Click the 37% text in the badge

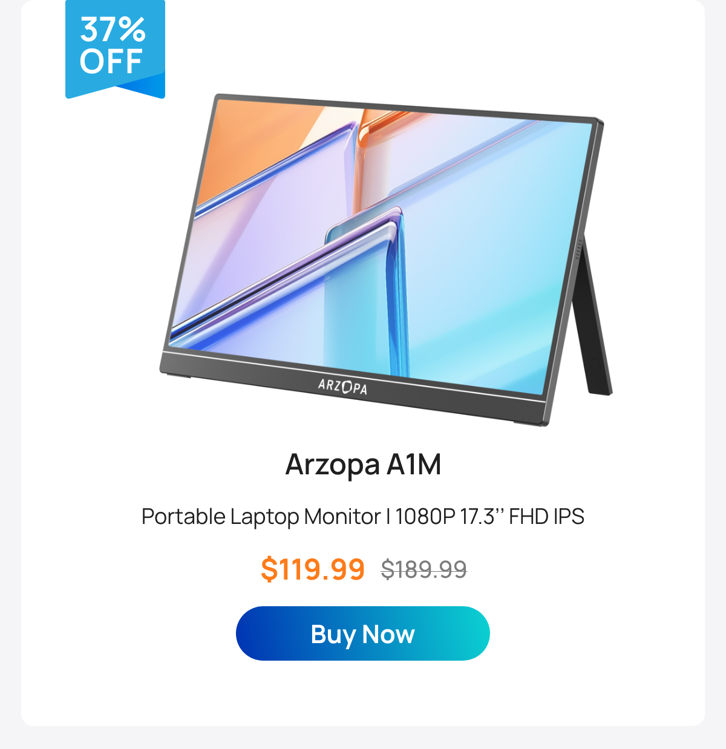113,29
